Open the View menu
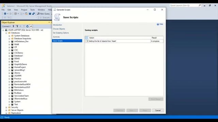 coord(16,10)
